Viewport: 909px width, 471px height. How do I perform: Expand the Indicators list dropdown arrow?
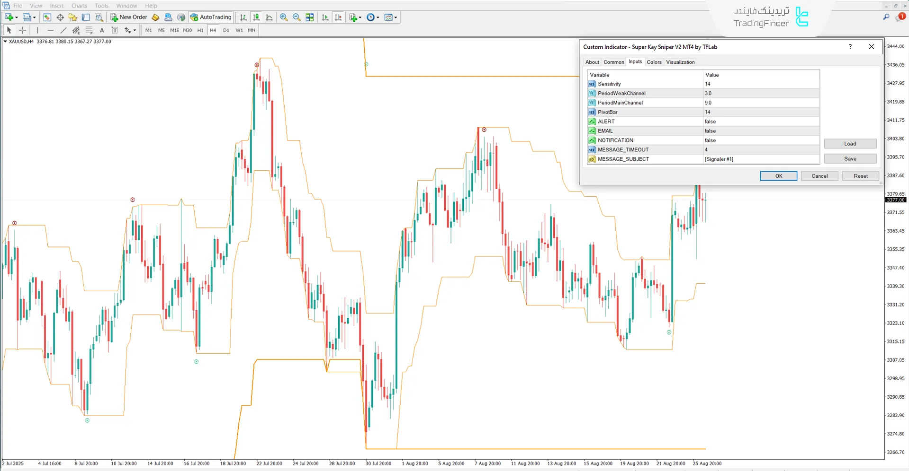coord(360,17)
